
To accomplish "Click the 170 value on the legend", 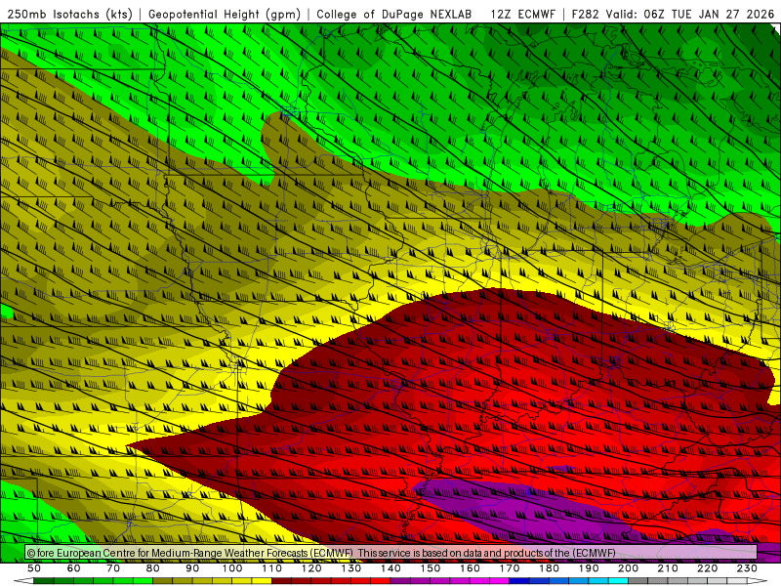I will point(510,568).
